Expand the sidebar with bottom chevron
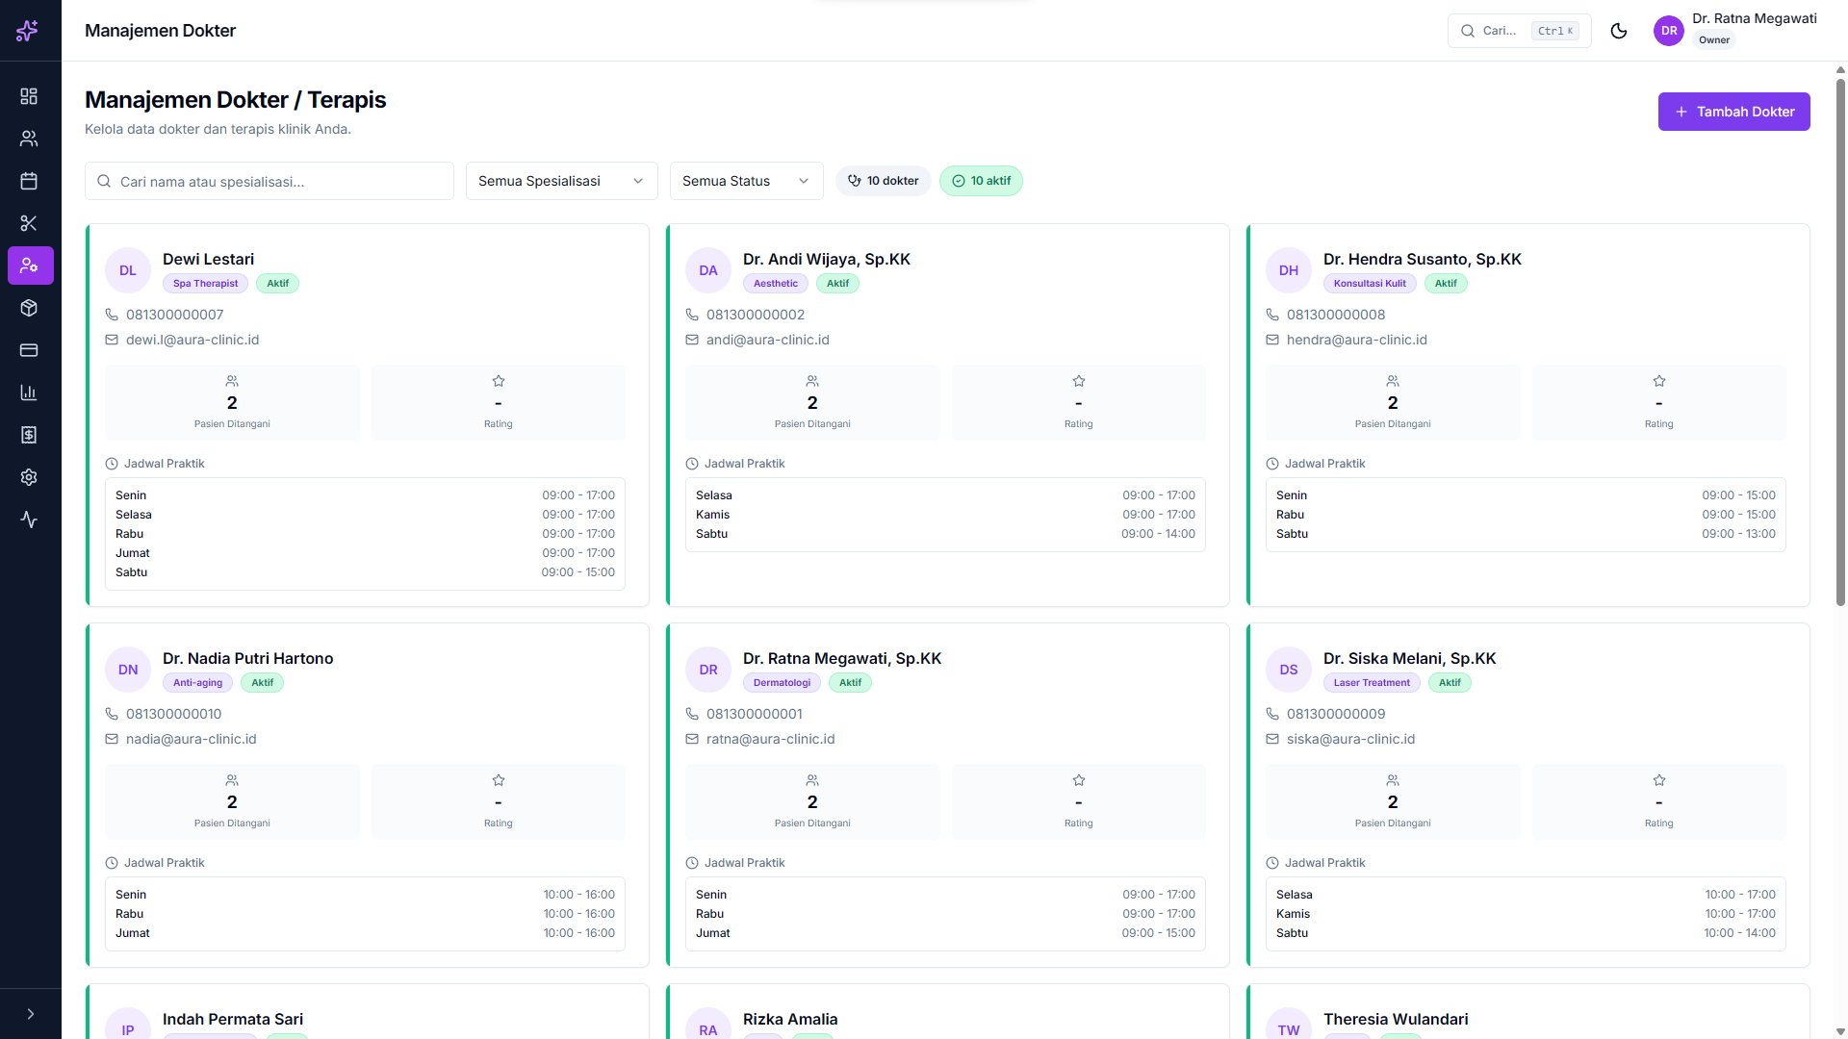The image size is (1848, 1039). (31, 1014)
